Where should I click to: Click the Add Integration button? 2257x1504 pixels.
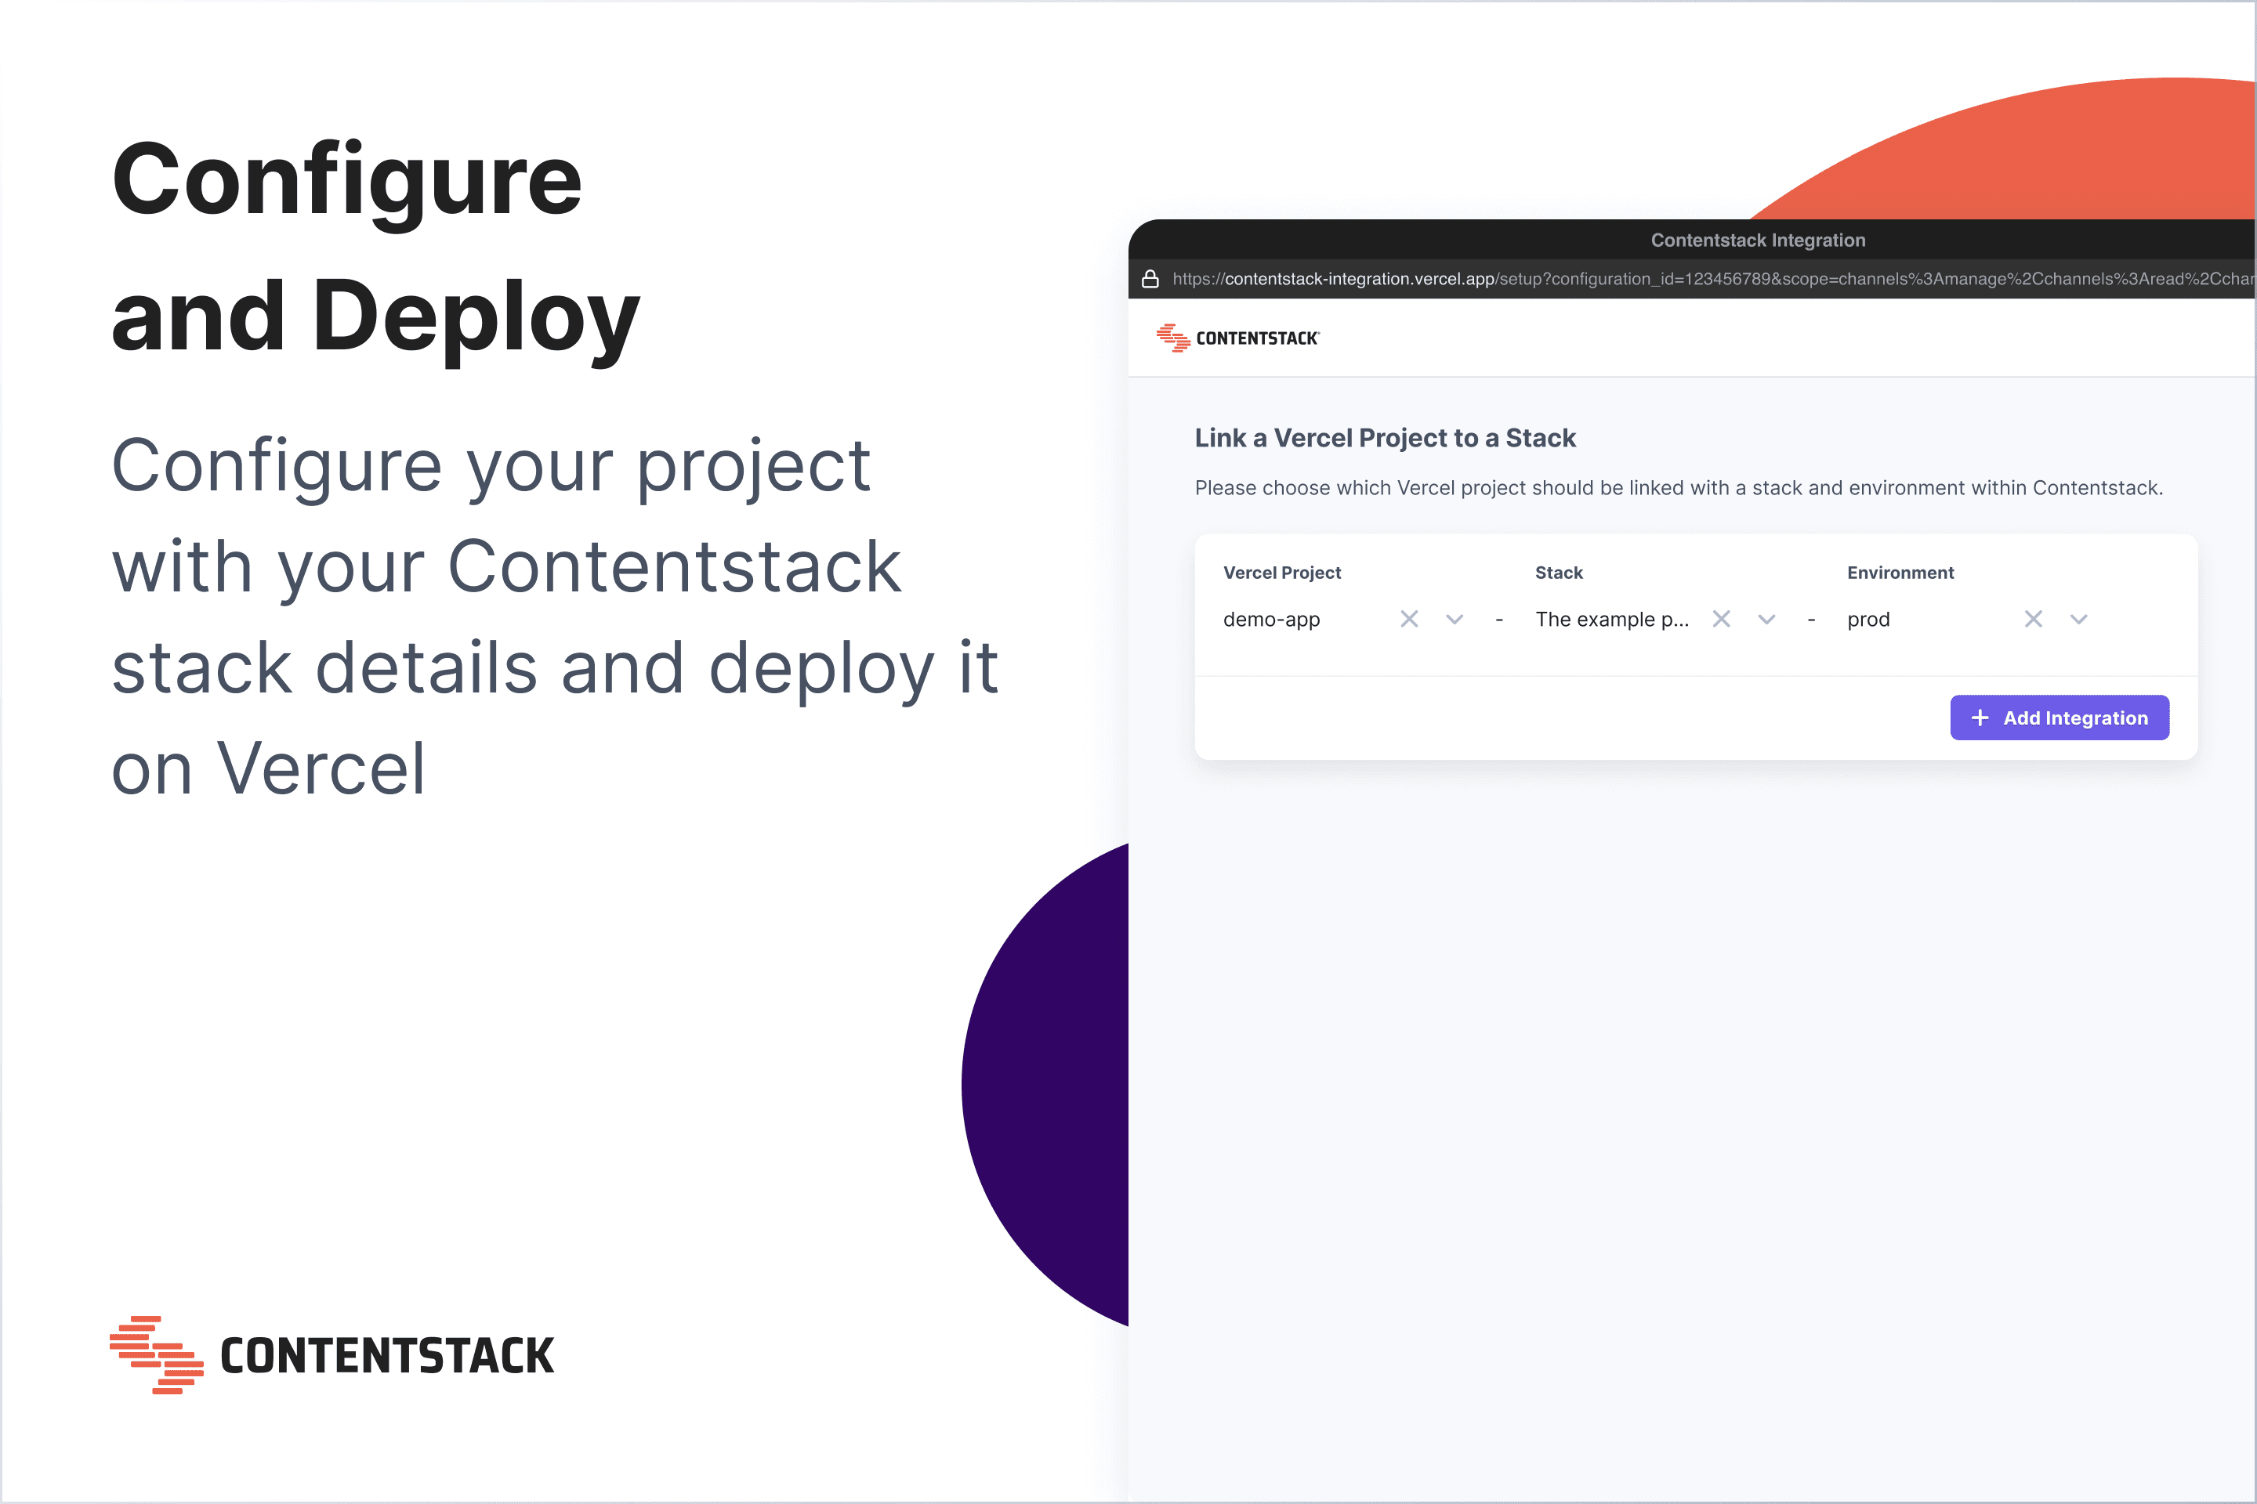click(2060, 718)
